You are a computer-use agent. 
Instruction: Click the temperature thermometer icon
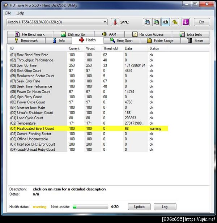coord(115,22)
